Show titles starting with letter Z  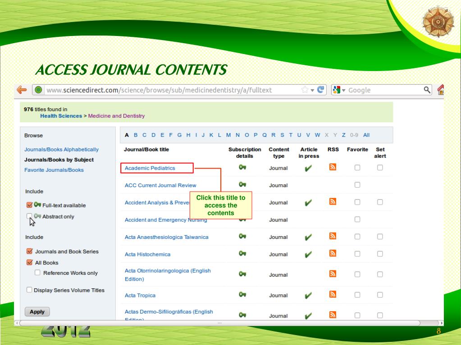pos(343,135)
